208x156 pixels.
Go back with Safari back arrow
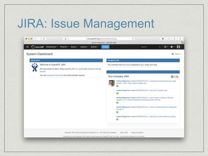coord(36,39)
